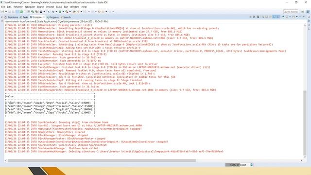Click the Remove Launch X icon
This screenshot has width=311, height=175.
point(254,17)
